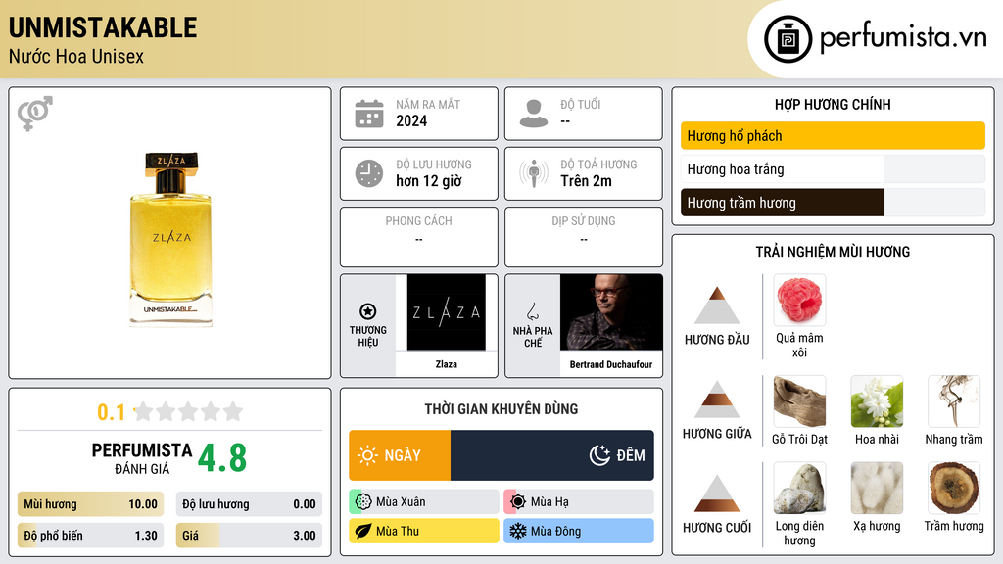Click the Độ lưu hương 0.00 score bar
Viewport: 1003px width, 564px height.
click(249, 504)
